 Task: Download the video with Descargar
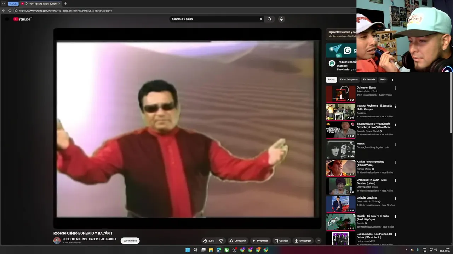click(303, 241)
